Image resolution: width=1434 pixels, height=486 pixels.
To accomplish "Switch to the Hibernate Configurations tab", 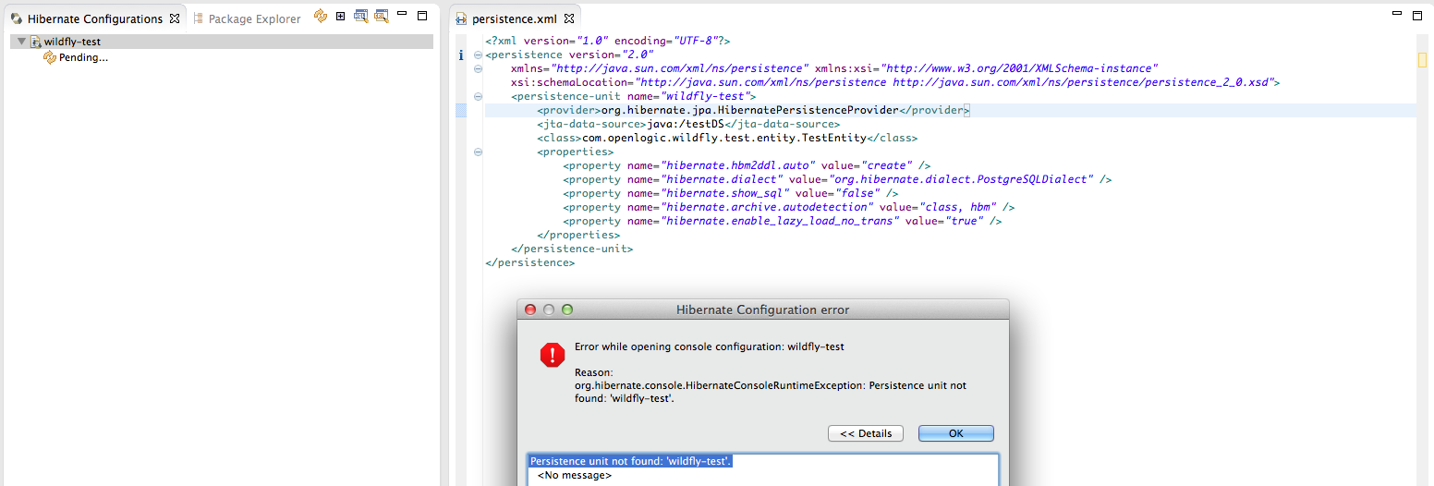I will pos(95,18).
